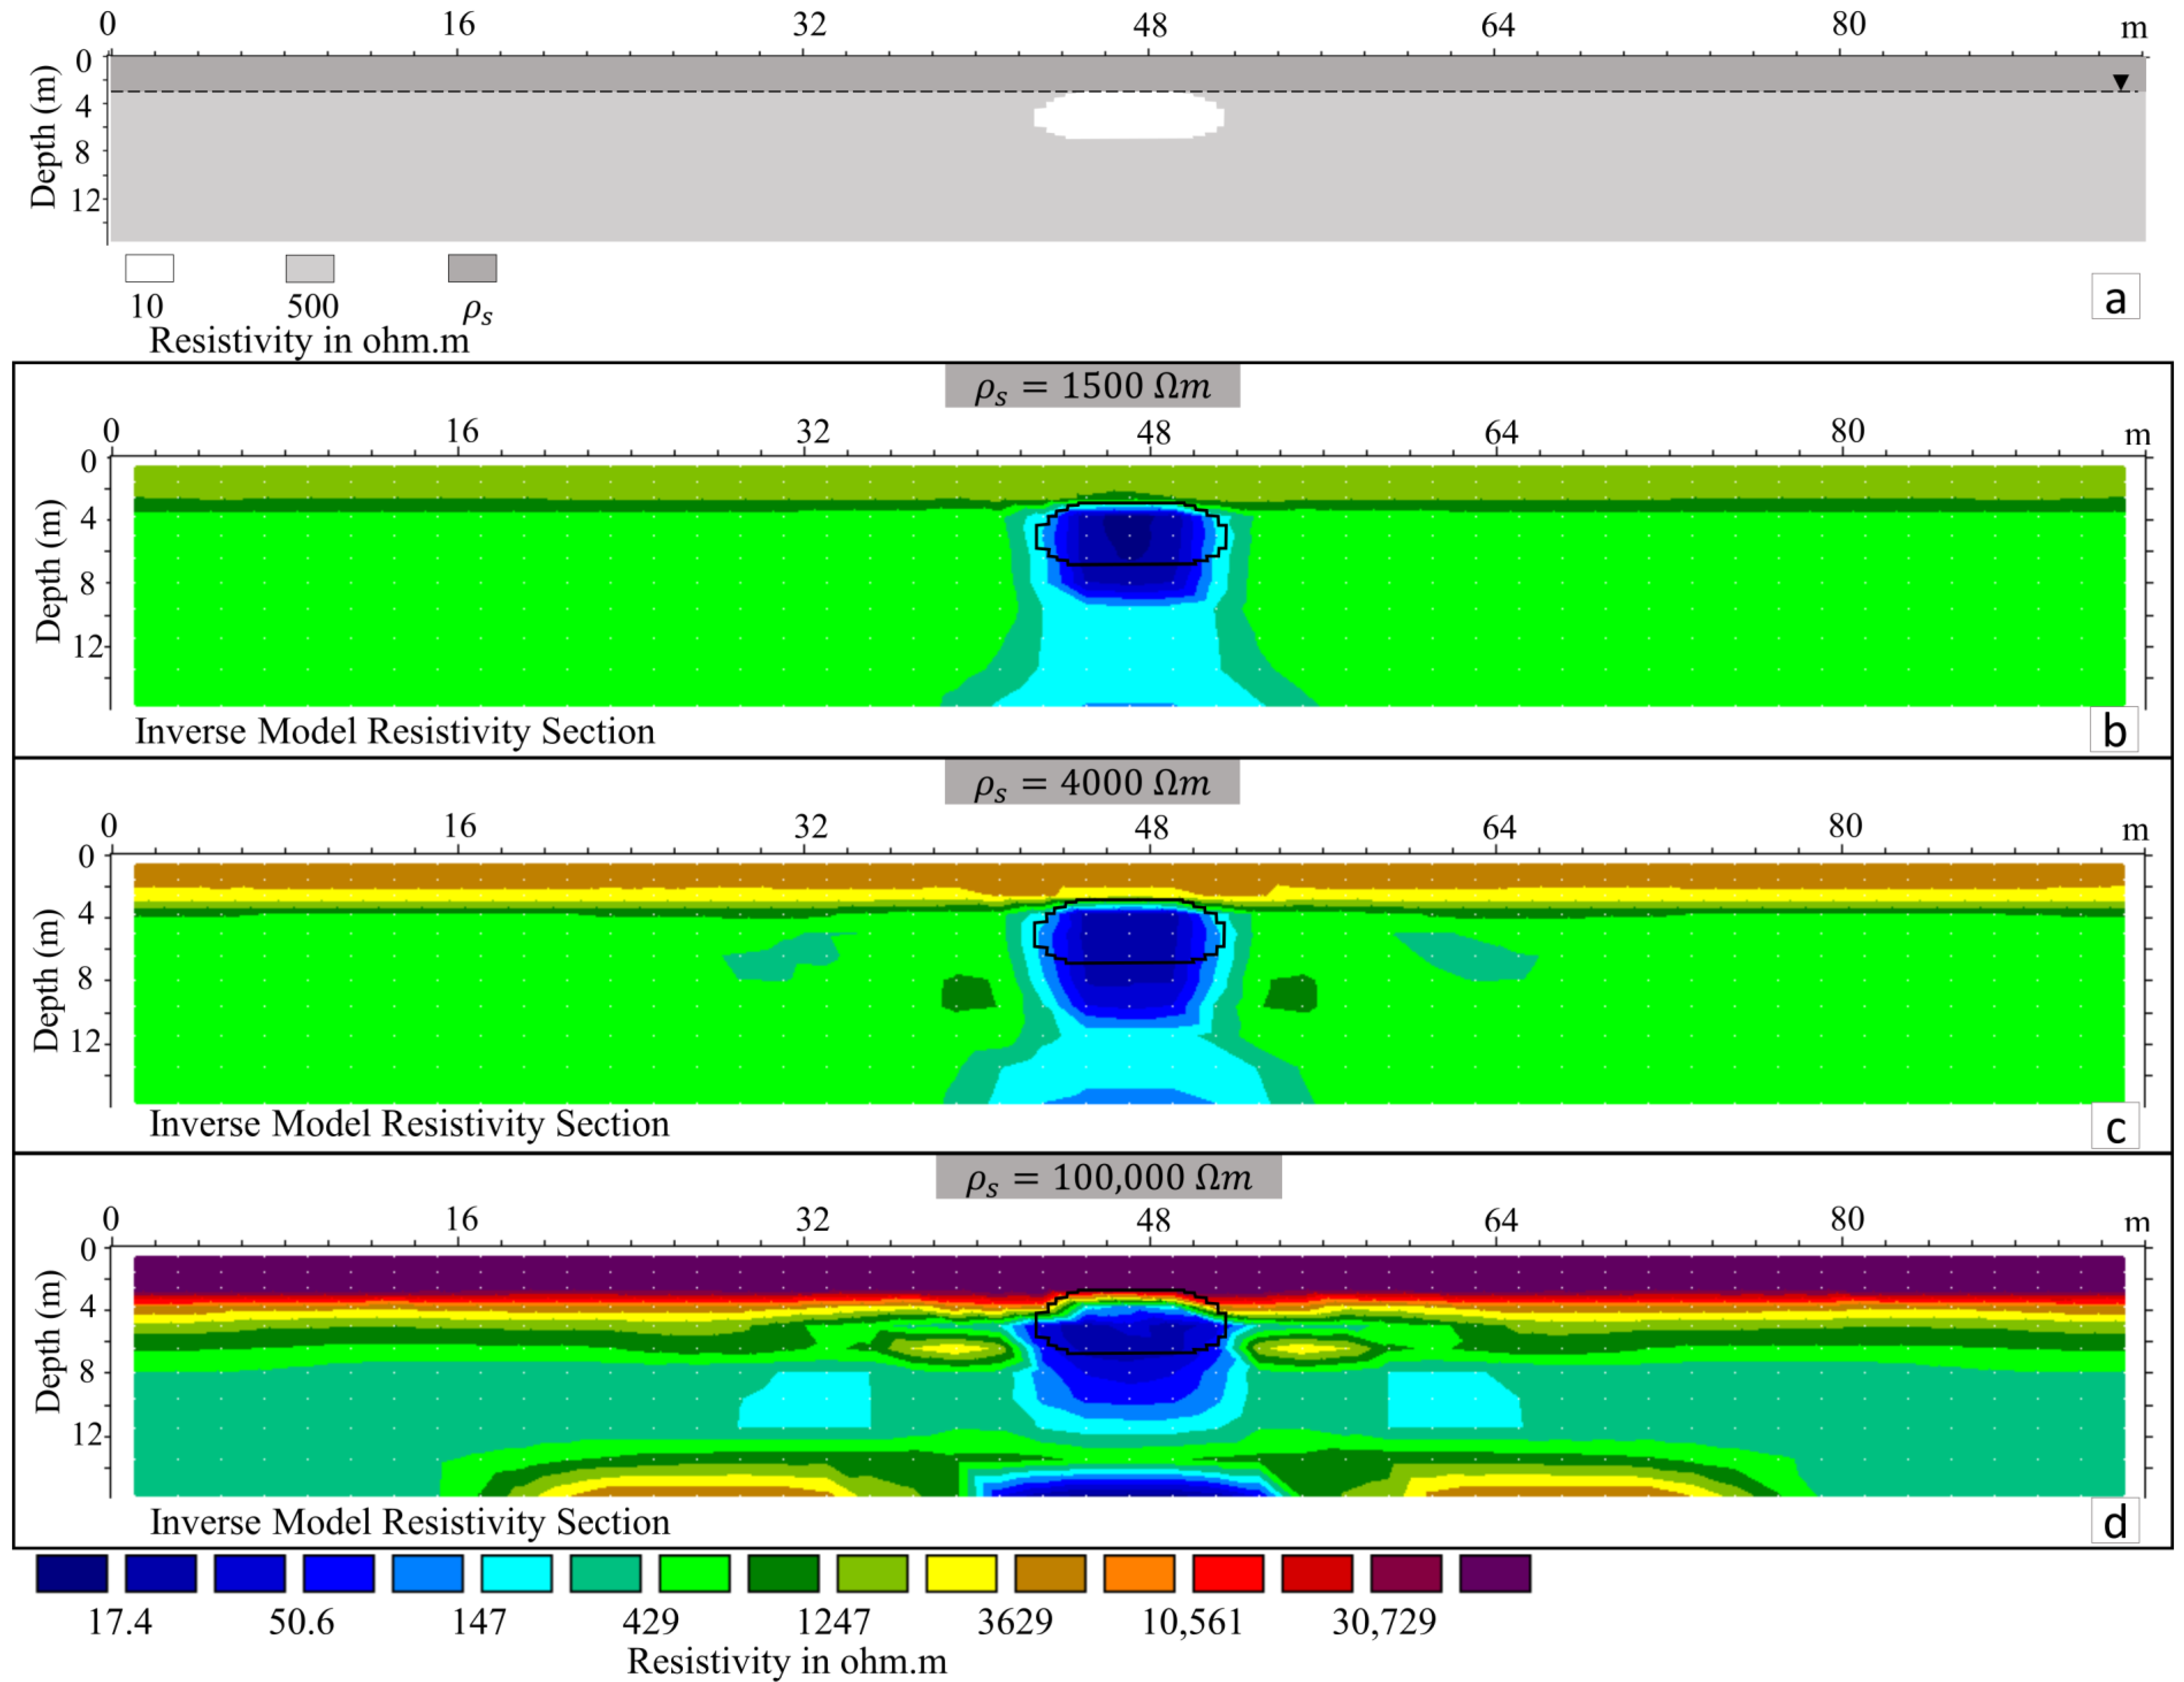Viewport: 2184px width, 1682px height.
Task: Click the bright red colorbar swatch
Action: (1228, 1573)
